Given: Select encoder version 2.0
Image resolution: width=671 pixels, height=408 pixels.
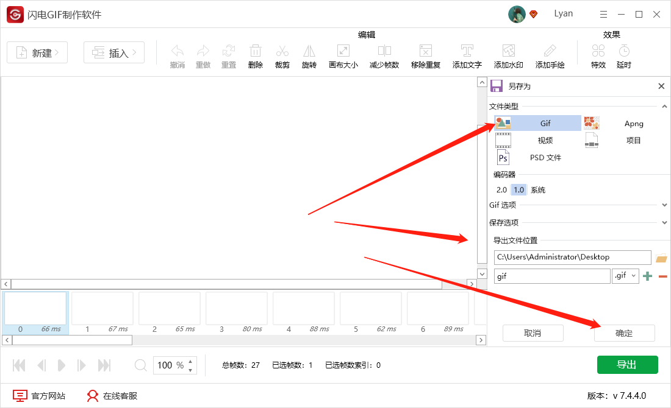Looking at the screenshot, I should click(x=501, y=189).
